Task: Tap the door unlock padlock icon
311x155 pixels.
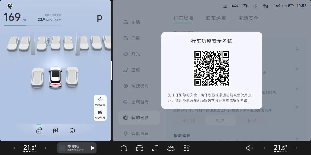Action: coord(39,130)
